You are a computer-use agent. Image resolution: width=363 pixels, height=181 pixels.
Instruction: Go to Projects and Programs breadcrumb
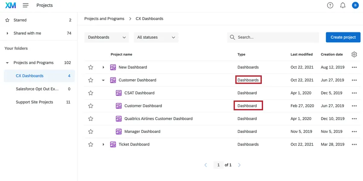[104, 19]
